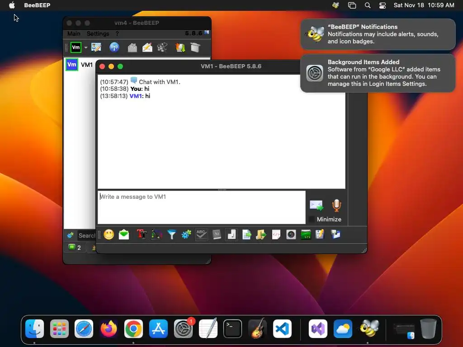Viewport: 463px width, 347px height.
Task: Open Visual Studio Code from the Dock
Action: click(282, 328)
